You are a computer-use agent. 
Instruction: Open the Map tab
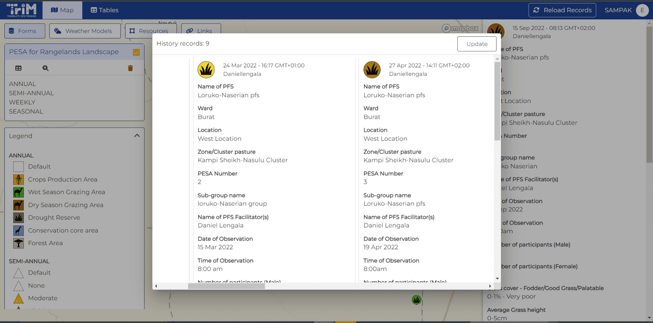click(x=62, y=10)
